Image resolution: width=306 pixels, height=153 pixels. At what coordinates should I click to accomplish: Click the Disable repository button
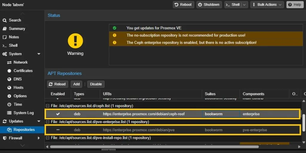tap(96, 84)
